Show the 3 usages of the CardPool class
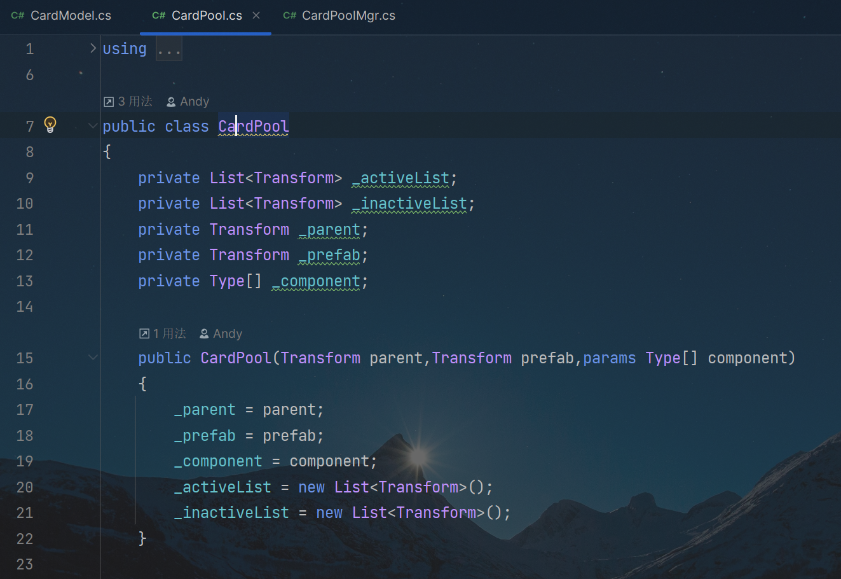 [x=128, y=102]
